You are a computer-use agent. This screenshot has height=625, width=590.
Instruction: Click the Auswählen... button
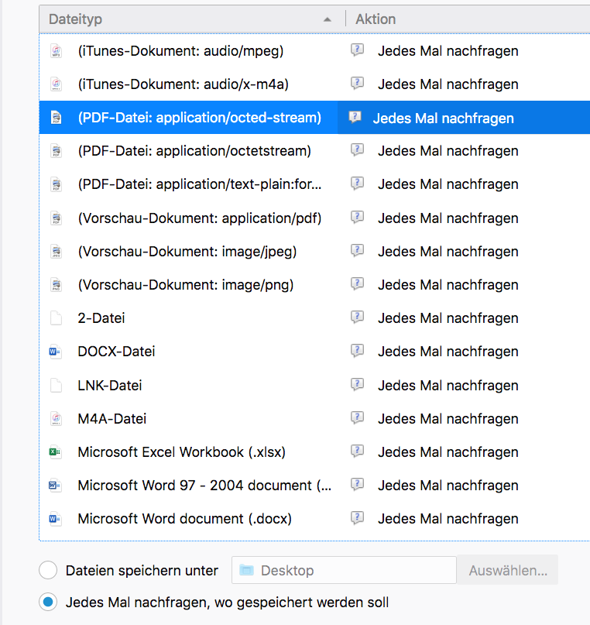507,571
